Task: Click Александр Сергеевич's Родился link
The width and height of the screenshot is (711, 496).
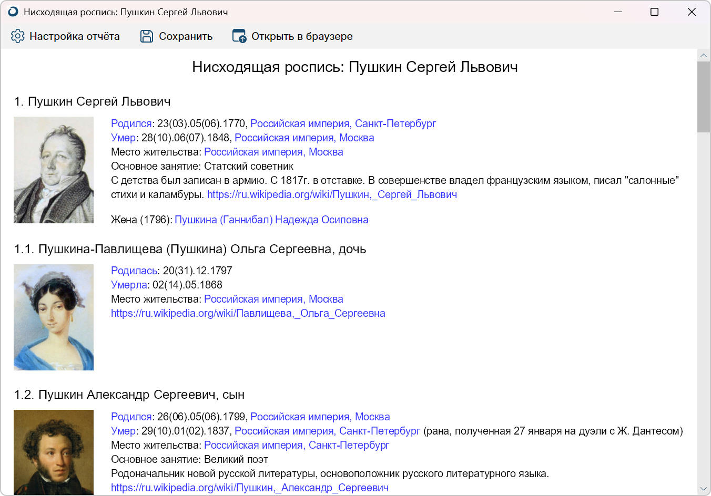Action: [x=131, y=417]
